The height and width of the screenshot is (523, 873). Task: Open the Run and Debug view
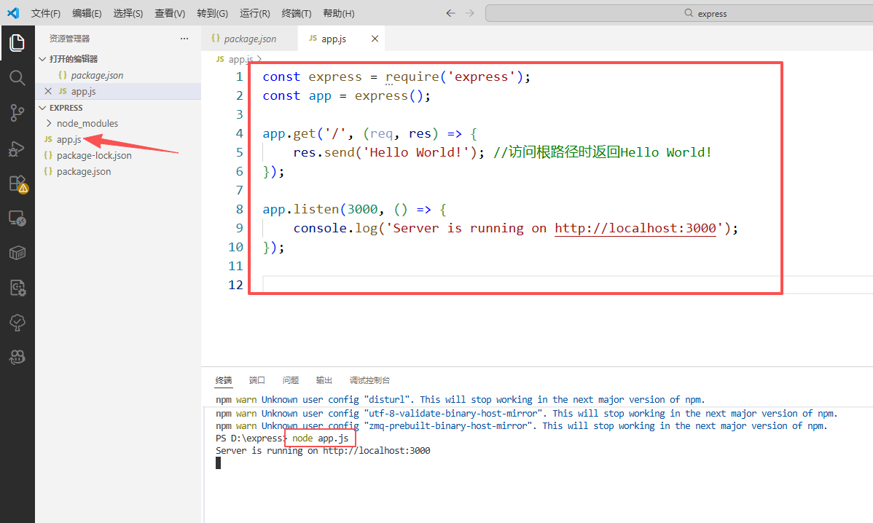pyautogui.click(x=17, y=149)
